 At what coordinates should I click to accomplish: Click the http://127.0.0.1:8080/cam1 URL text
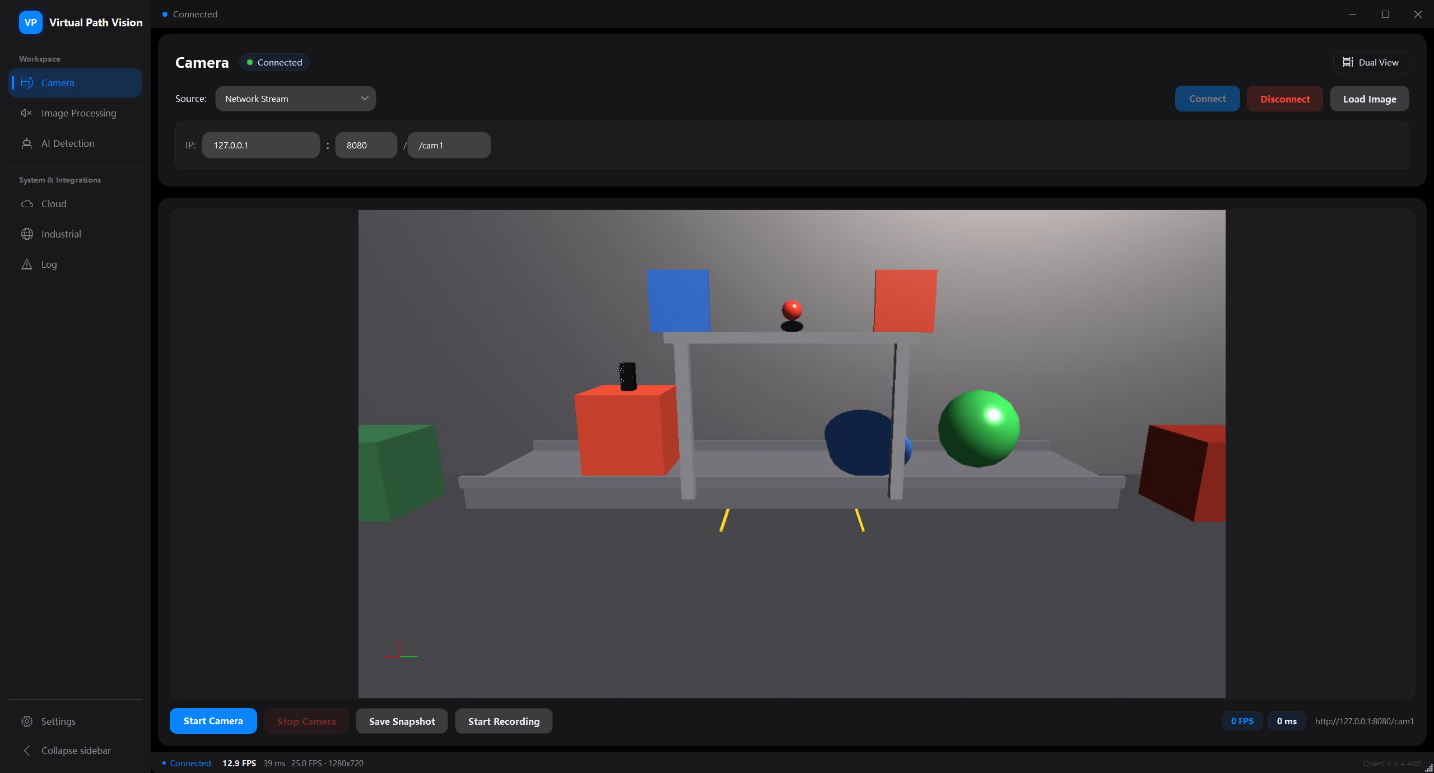tap(1364, 721)
